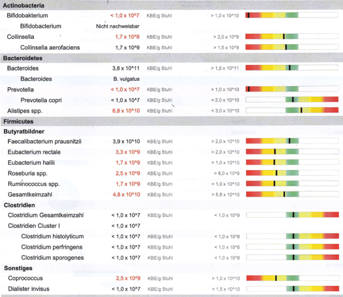
Task: Click the Alistipes spp. gauge marker
Action: 301,111
